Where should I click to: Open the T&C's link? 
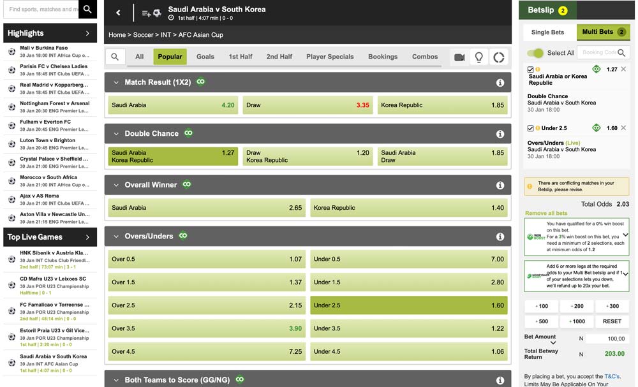(612, 376)
